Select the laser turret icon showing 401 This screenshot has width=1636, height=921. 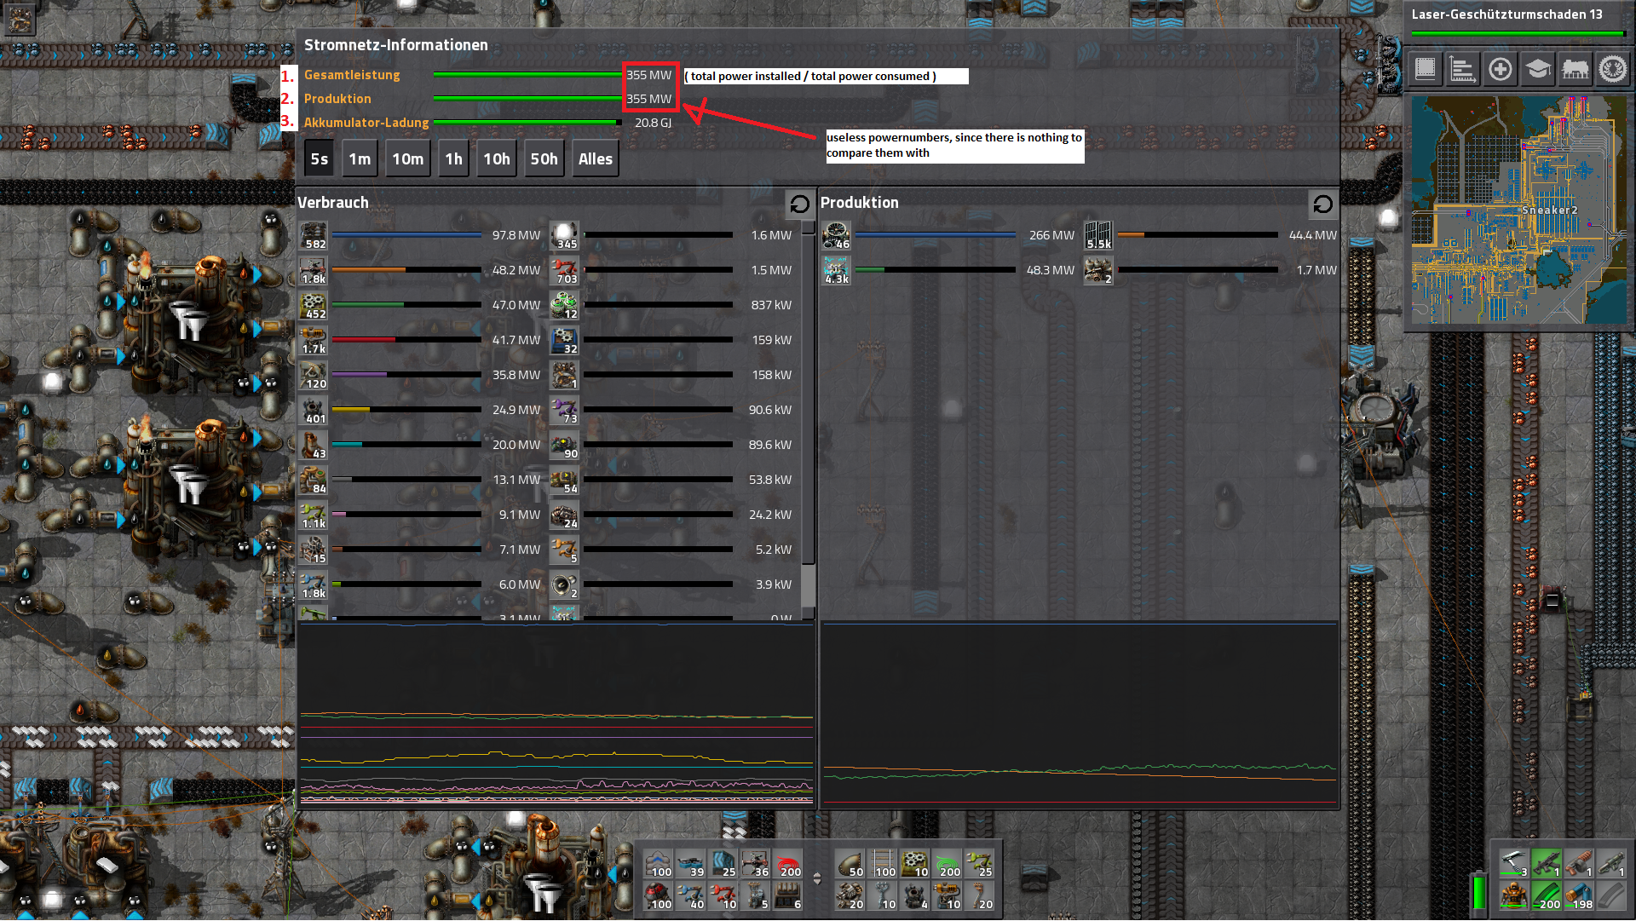pyautogui.click(x=313, y=410)
